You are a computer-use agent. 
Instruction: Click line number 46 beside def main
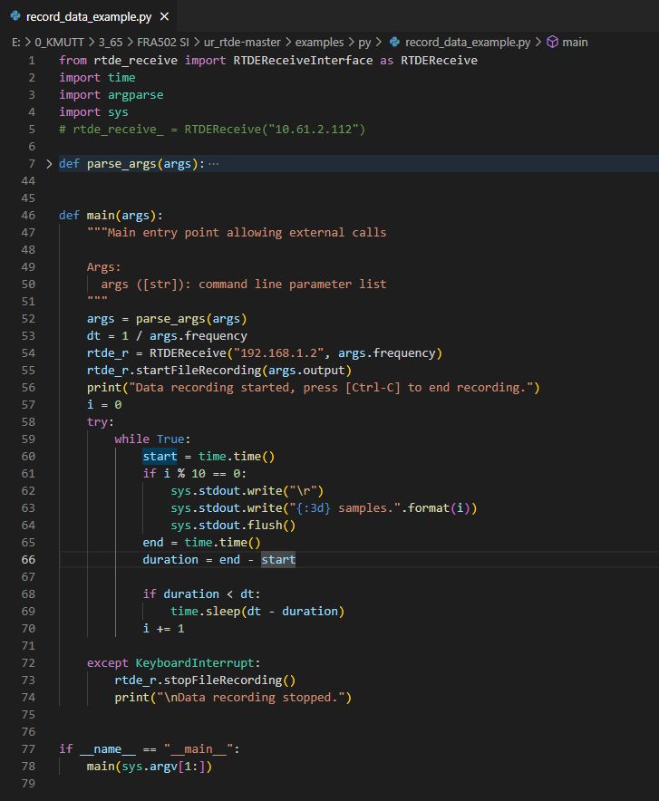pyautogui.click(x=27, y=216)
